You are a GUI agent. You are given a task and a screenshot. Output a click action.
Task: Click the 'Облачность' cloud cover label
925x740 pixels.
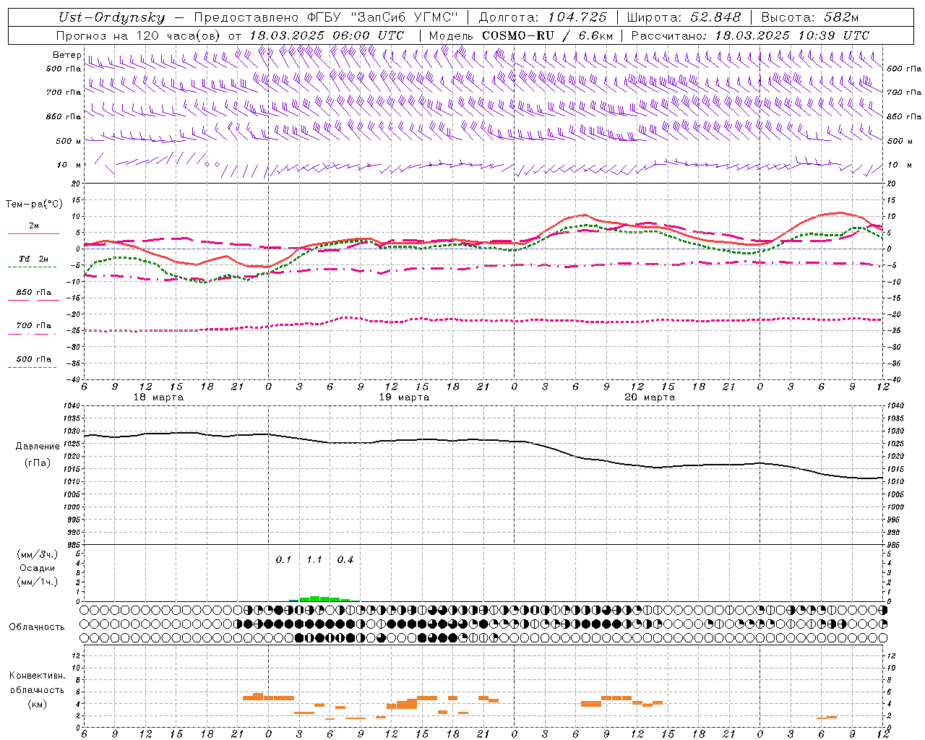click(x=37, y=627)
